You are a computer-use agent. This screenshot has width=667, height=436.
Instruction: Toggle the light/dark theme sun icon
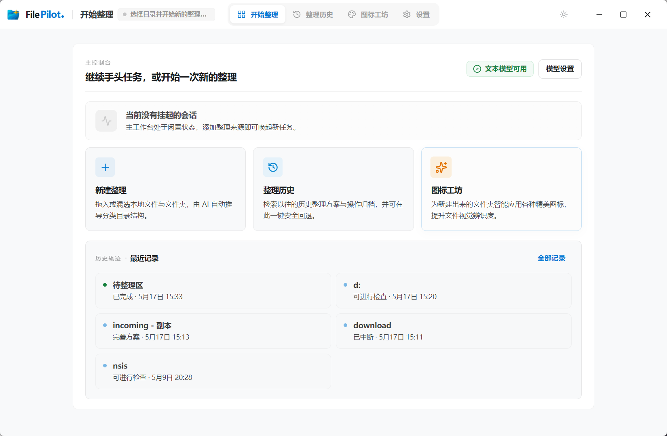click(564, 15)
